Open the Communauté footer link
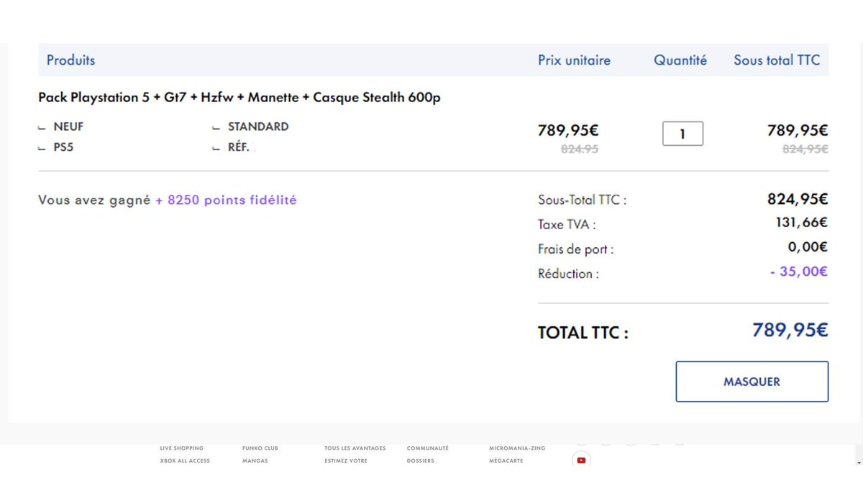The image size is (863, 485). click(428, 448)
